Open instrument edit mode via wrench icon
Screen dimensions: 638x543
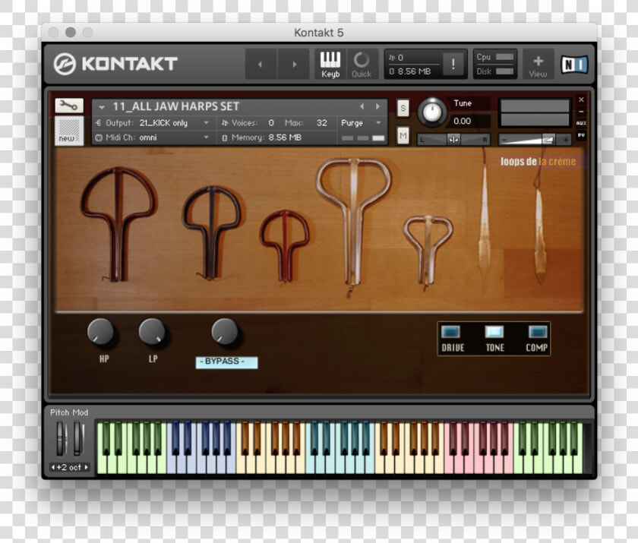click(69, 106)
